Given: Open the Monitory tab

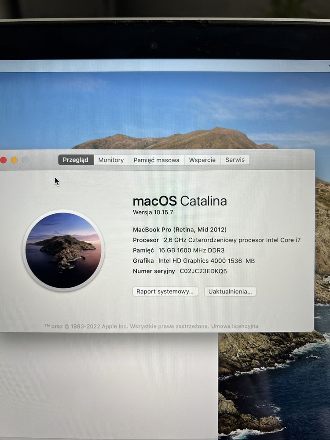Looking at the screenshot, I should [x=111, y=160].
